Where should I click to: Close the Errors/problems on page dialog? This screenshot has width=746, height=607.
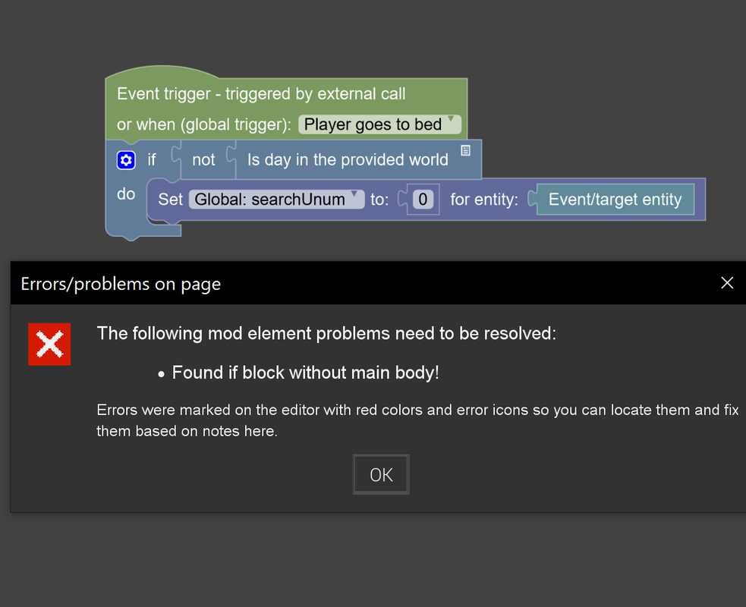coord(727,283)
